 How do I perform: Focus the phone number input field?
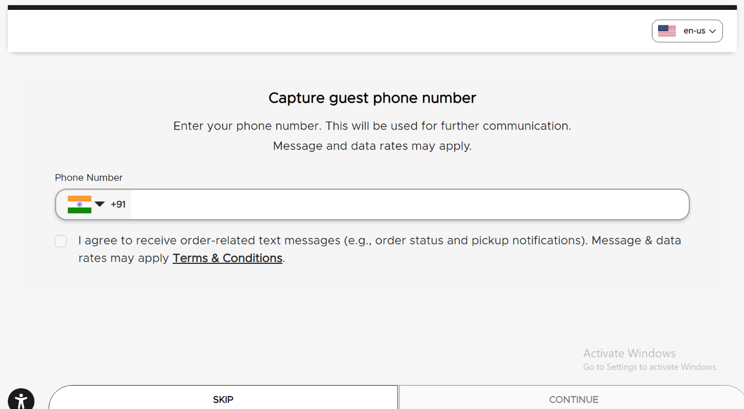pyautogui.click(x=409, y=204)
